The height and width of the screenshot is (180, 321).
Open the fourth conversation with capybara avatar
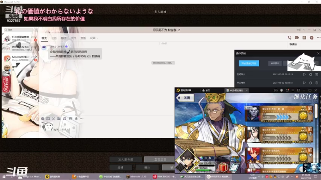(x=20, y=68)
